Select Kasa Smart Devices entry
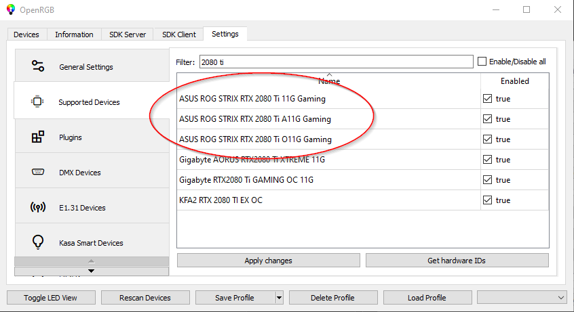The height and width of the screenshot is (312, 574). 92,241
